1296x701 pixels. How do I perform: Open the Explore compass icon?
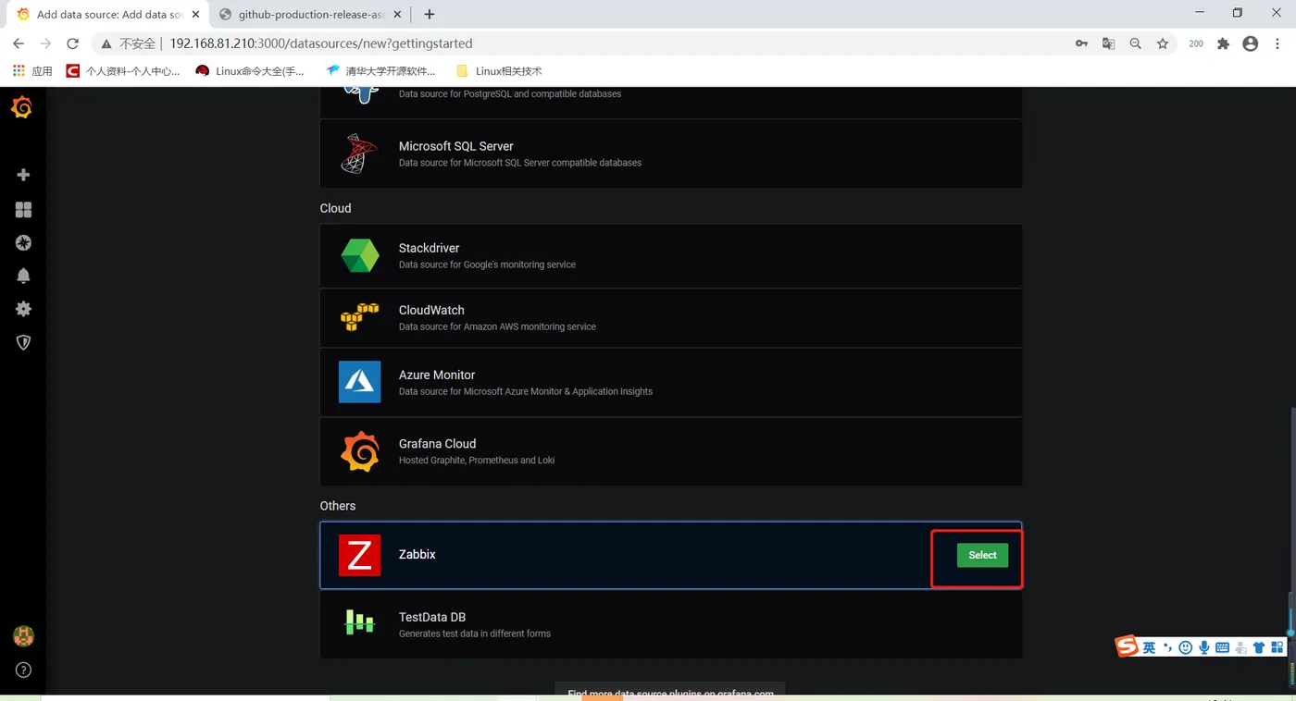[x=23, y=242]
